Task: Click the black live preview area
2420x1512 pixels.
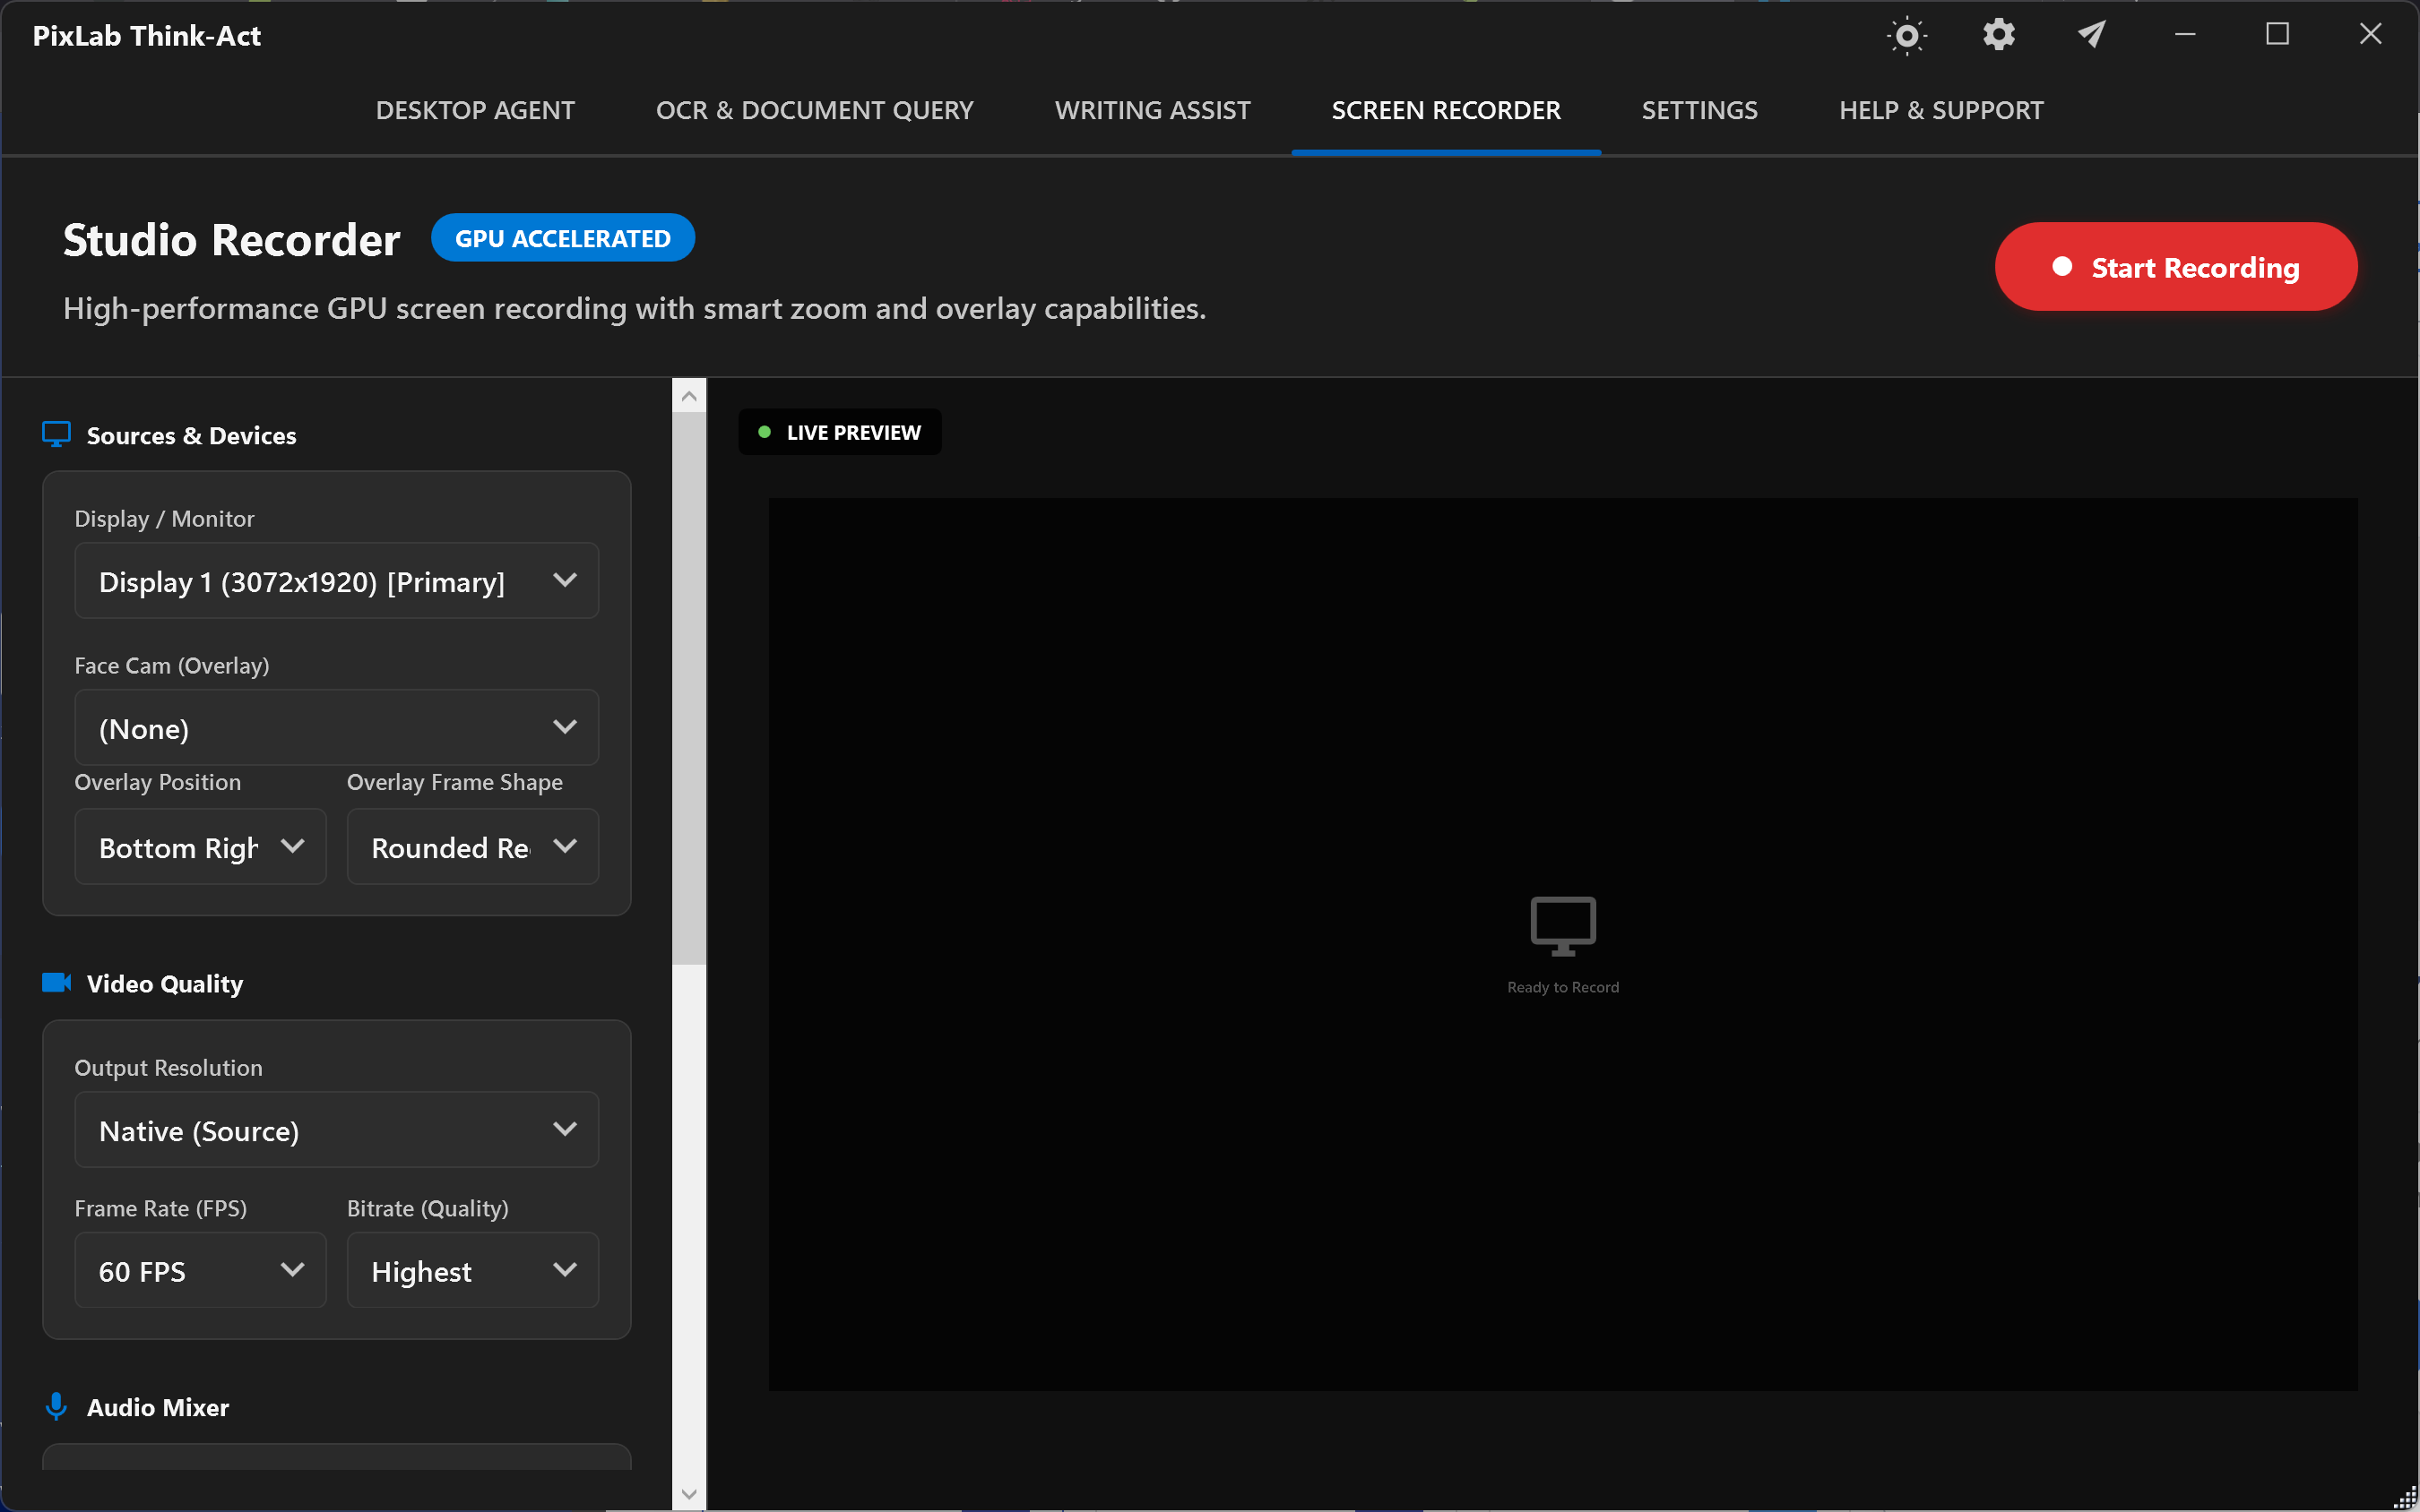Action: [1562, 944]
